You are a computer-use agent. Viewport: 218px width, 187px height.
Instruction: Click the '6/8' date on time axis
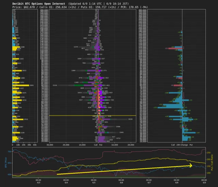[x=176, y=183]
